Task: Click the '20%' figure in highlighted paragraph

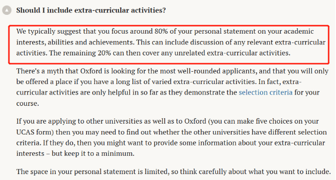Action: pos(104,53)
